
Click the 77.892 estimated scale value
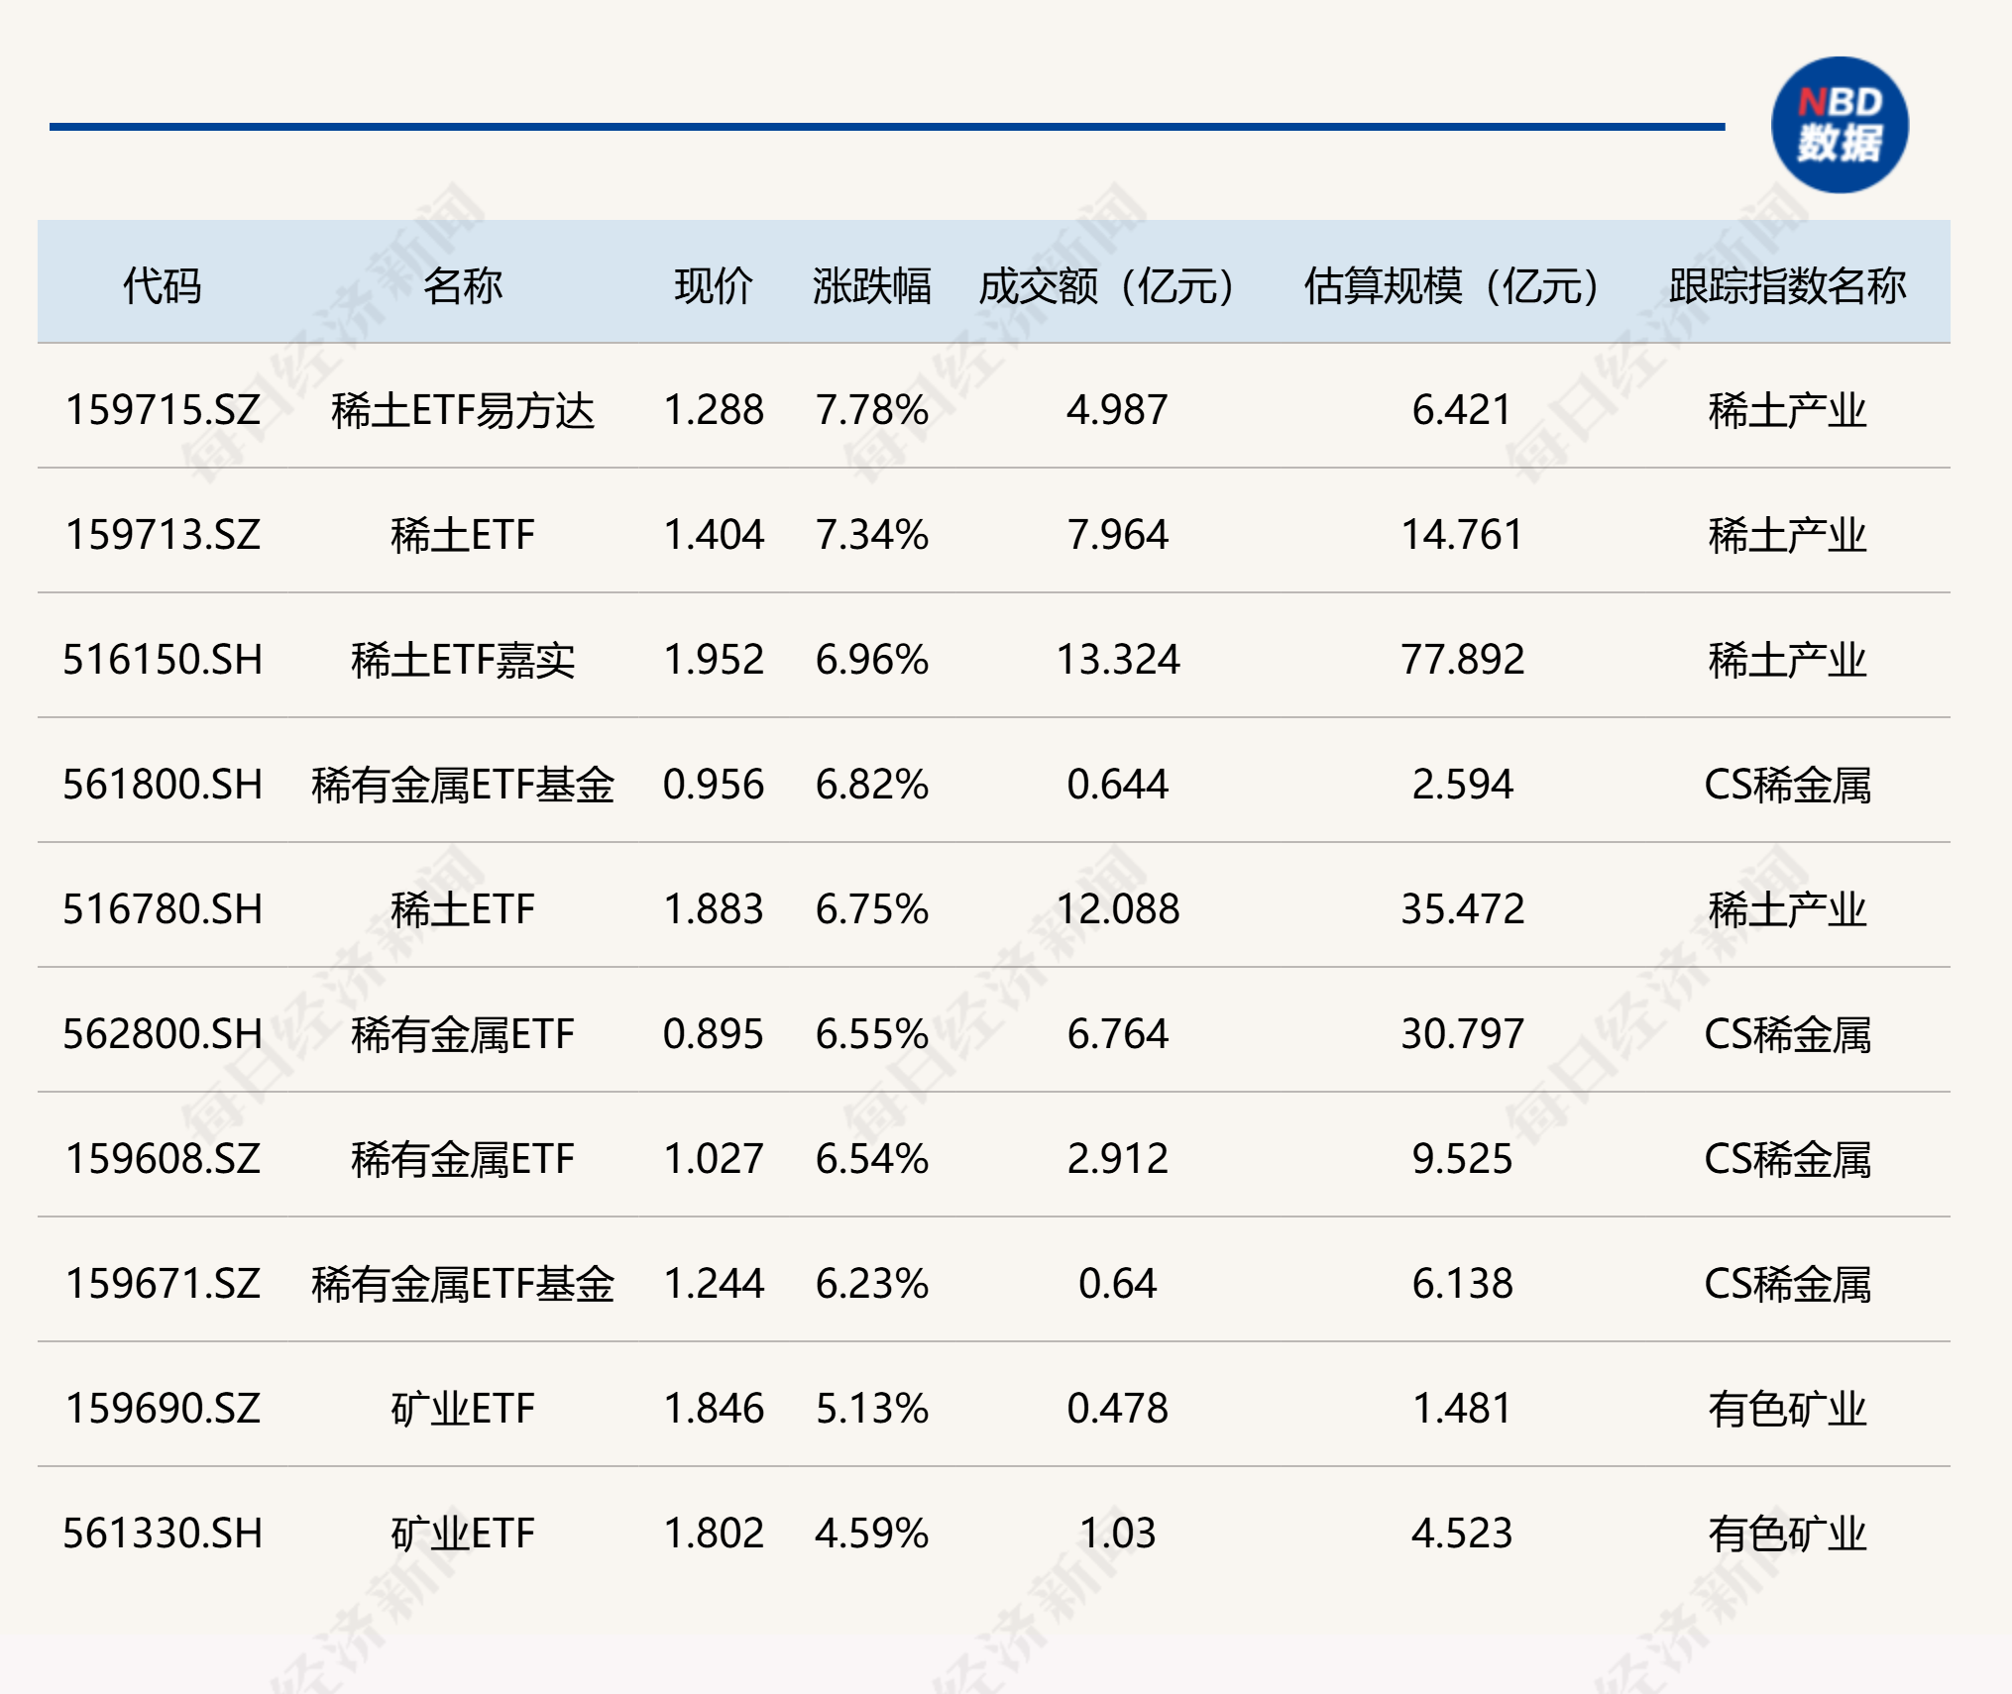click(x=1462, y=660)
